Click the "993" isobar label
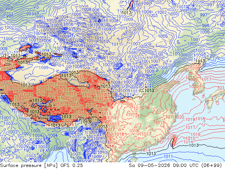225x174 pixels. click(x=9, y=8)
